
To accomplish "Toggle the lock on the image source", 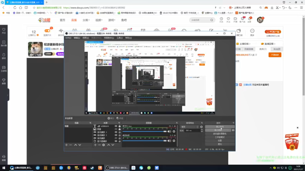I will (x=119, y=129).
